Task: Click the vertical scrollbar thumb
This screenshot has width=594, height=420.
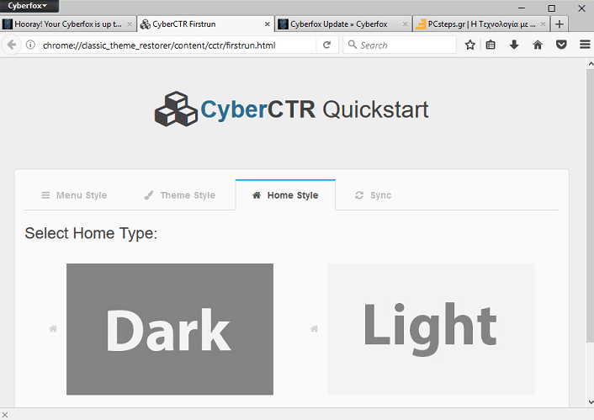Action: [590, 206]
